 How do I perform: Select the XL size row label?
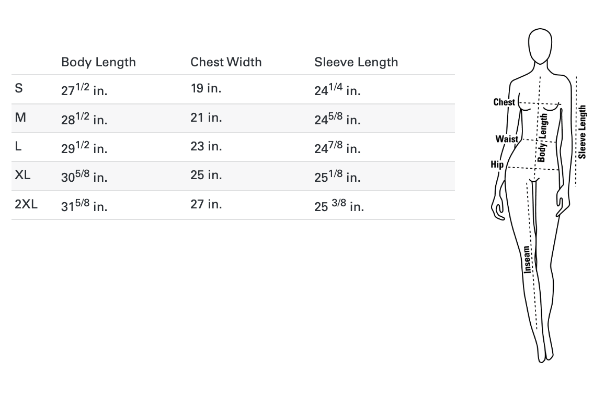point(23,175)
